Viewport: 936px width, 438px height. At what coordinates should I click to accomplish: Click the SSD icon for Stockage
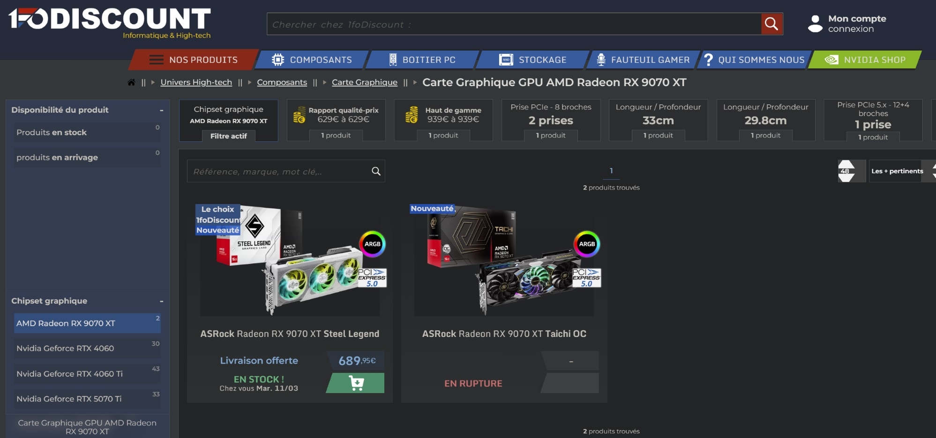click(506, 60)
